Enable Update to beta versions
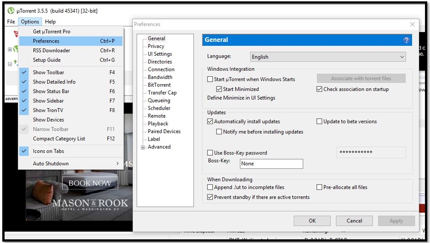This screenshot has width=430, height=243. click(319, 121)
